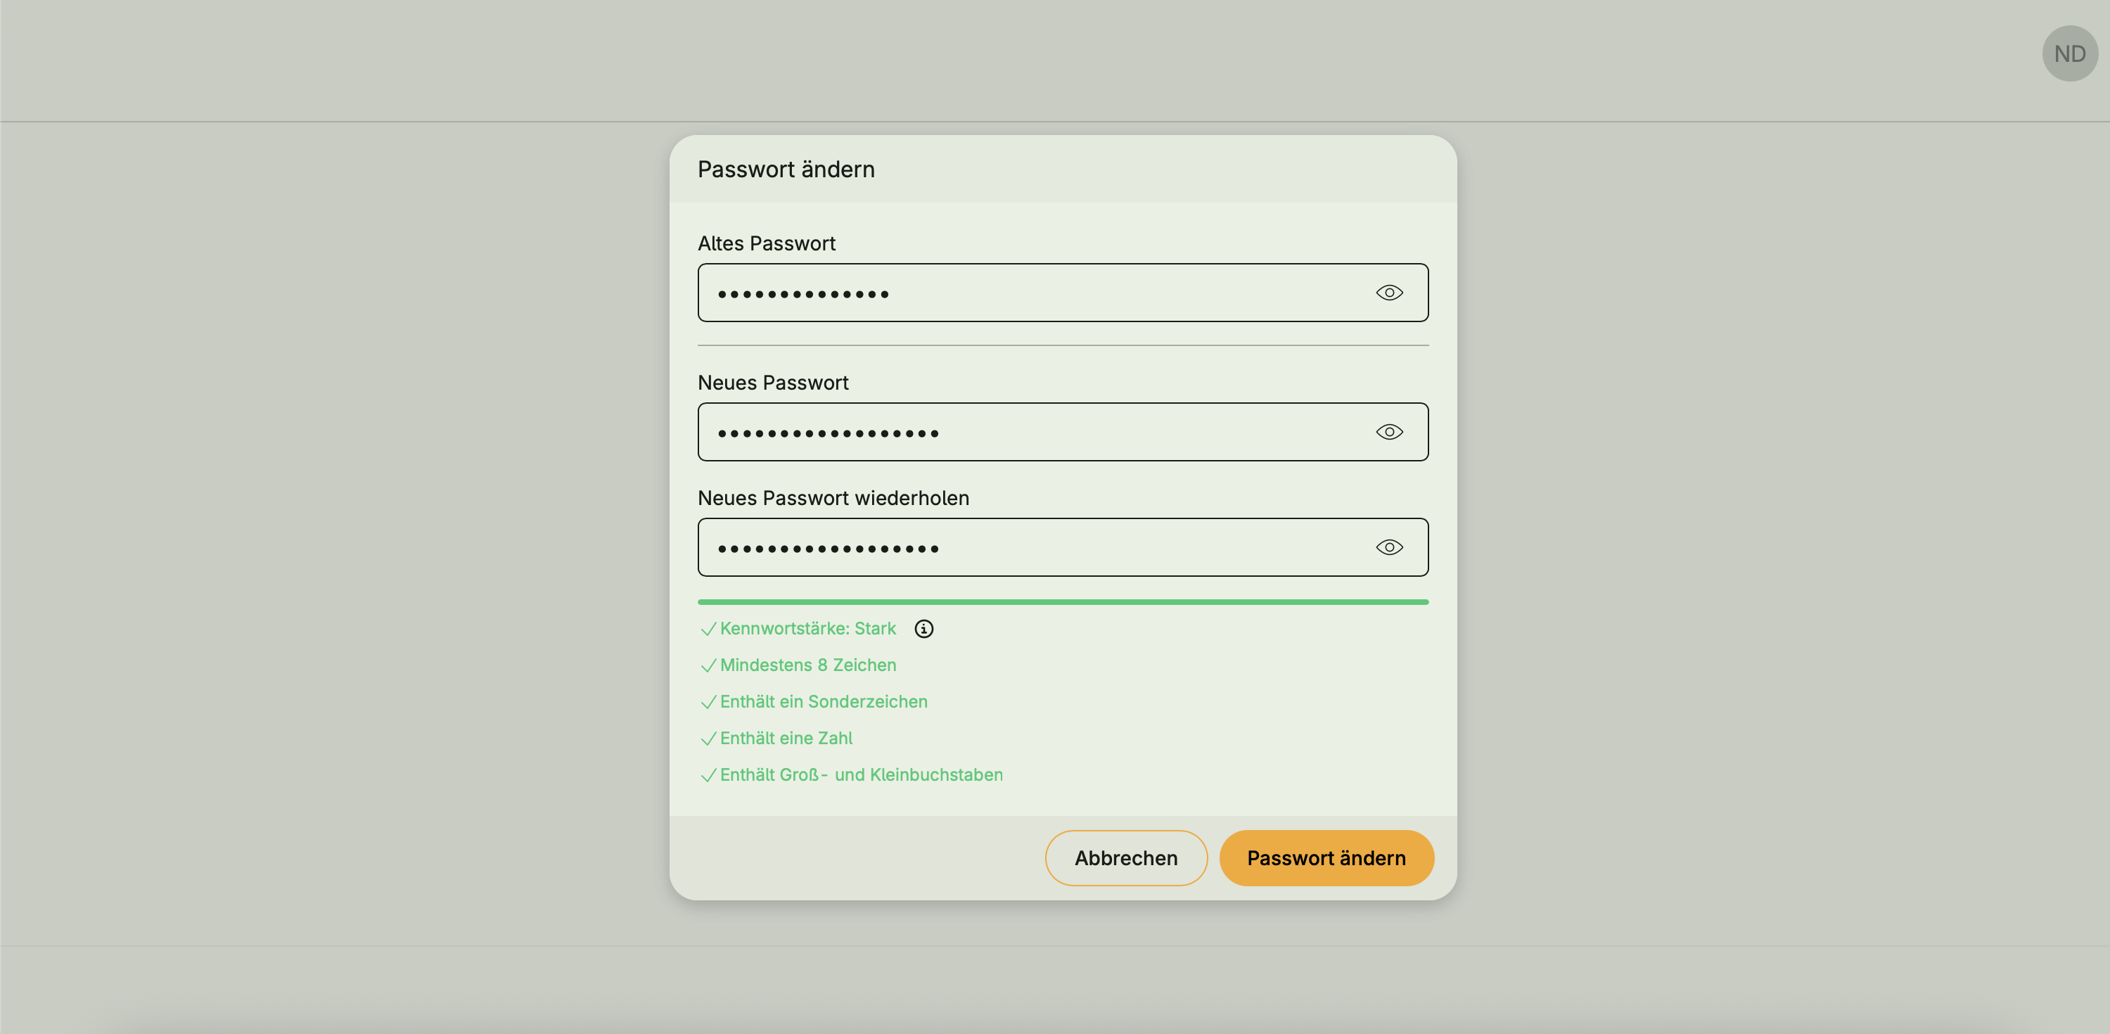This screenshot has width=2110, height=1034.
Task: Click the checkmark beside Enthält ein Sonderzeichen
Action: click(708, 702)
